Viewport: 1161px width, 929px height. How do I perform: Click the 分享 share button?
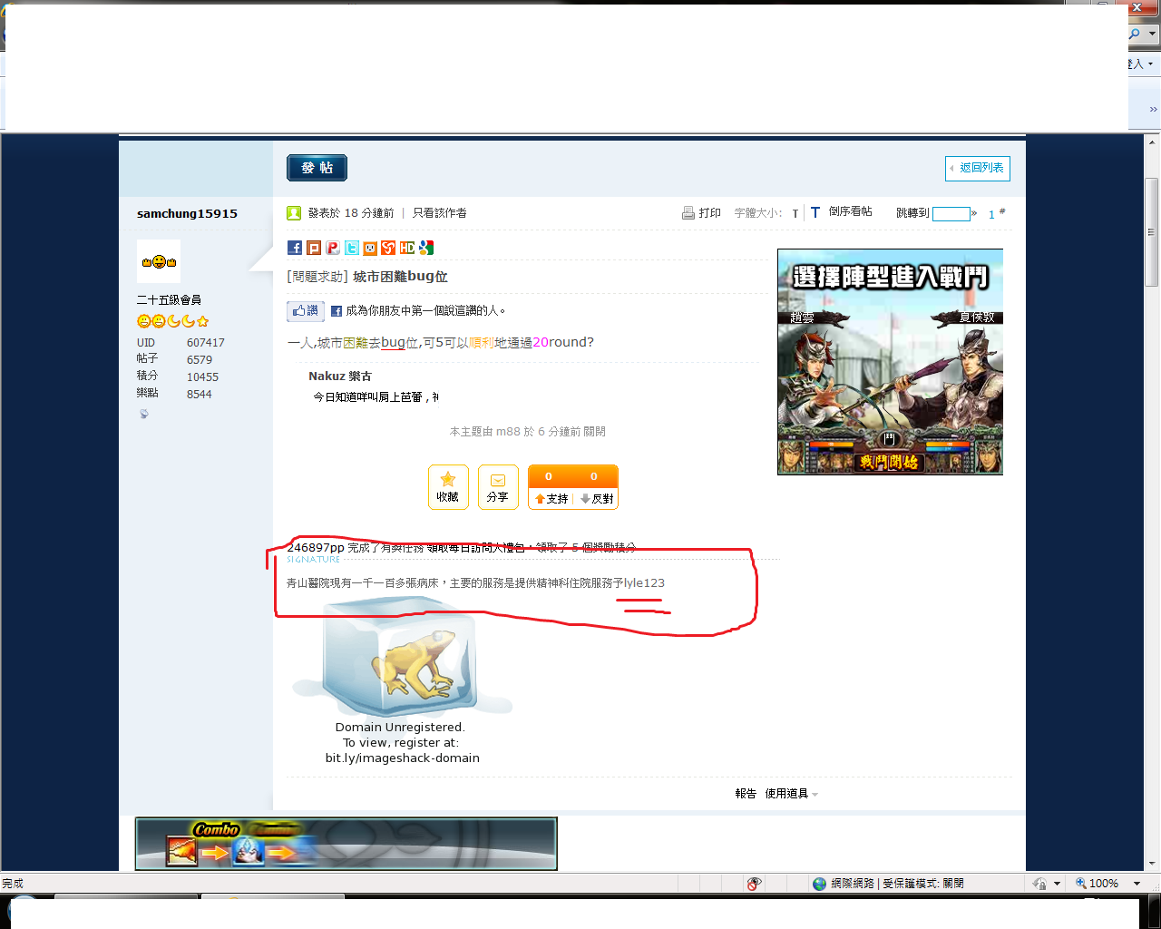click(498, 487)
